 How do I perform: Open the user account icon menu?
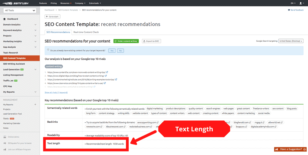coord(301,3)
